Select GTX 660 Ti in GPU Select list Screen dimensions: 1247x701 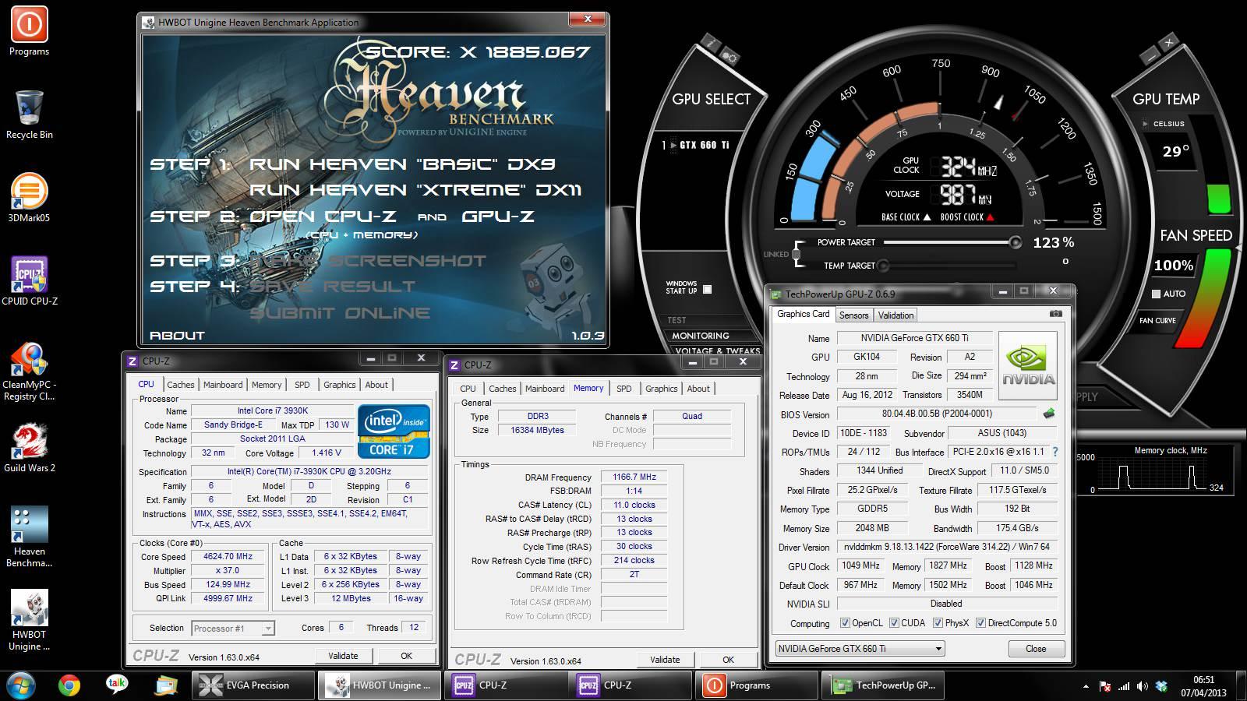[x=704, y=145]
